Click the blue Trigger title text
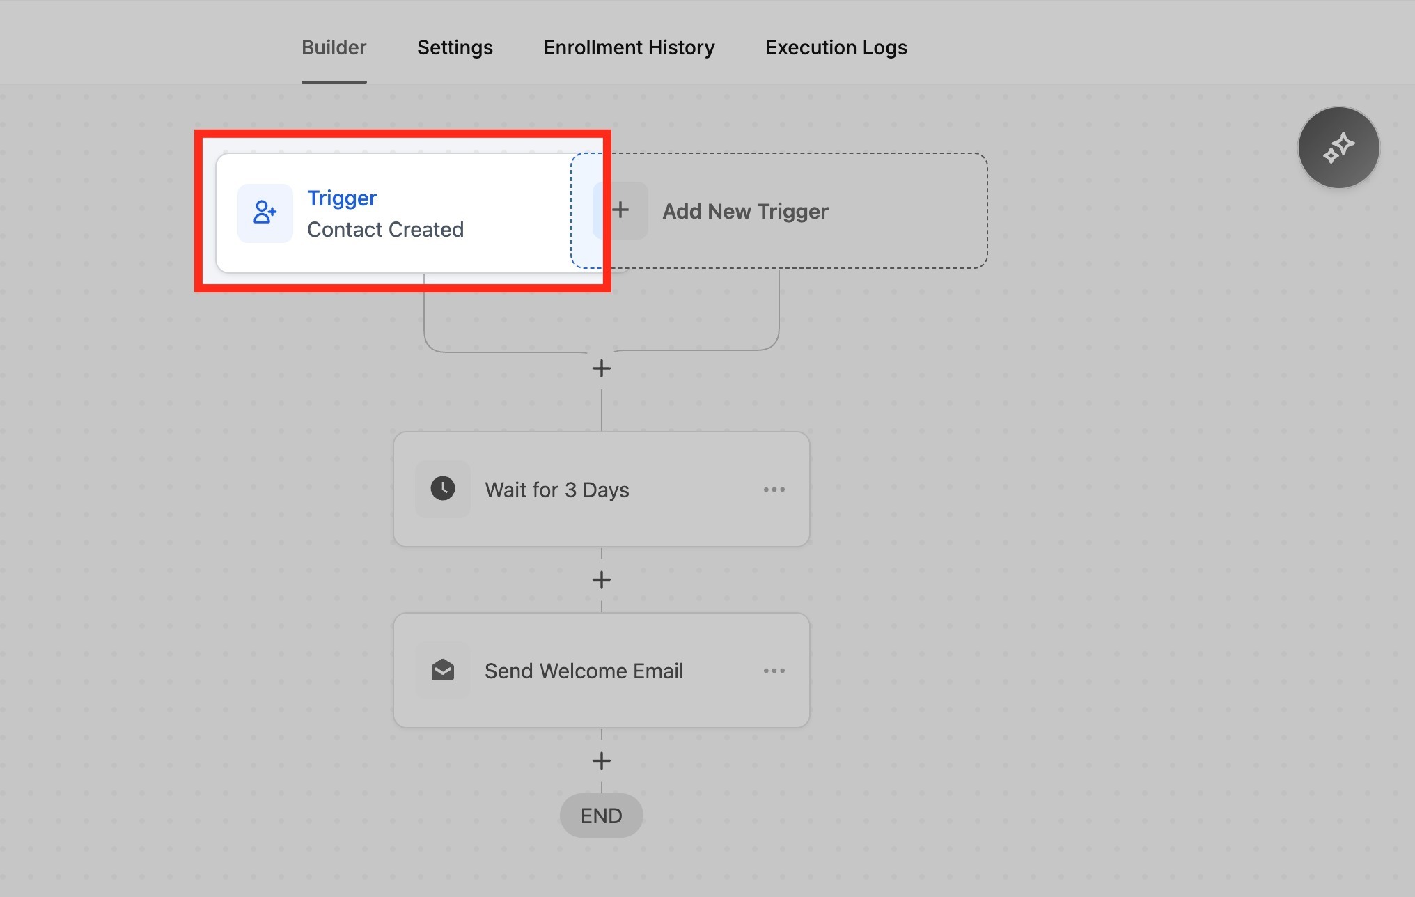 coord(341,198)
